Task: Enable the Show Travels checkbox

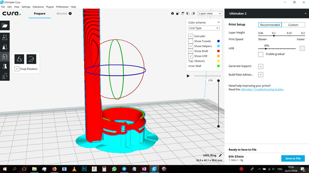Action: pos(191,41)
